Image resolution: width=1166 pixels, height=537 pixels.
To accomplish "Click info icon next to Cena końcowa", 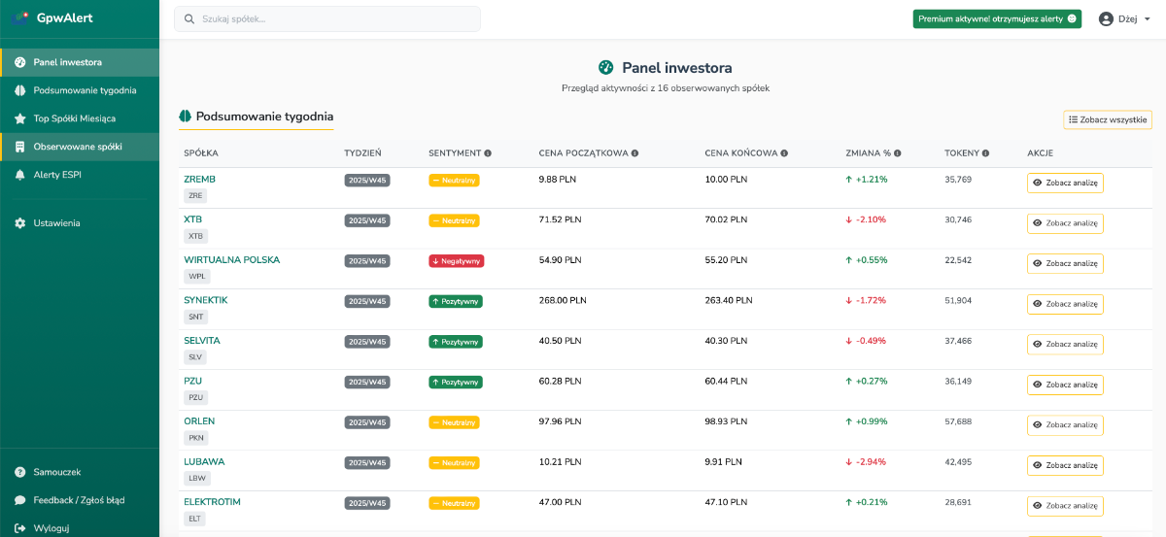I will tap(784, 153).
